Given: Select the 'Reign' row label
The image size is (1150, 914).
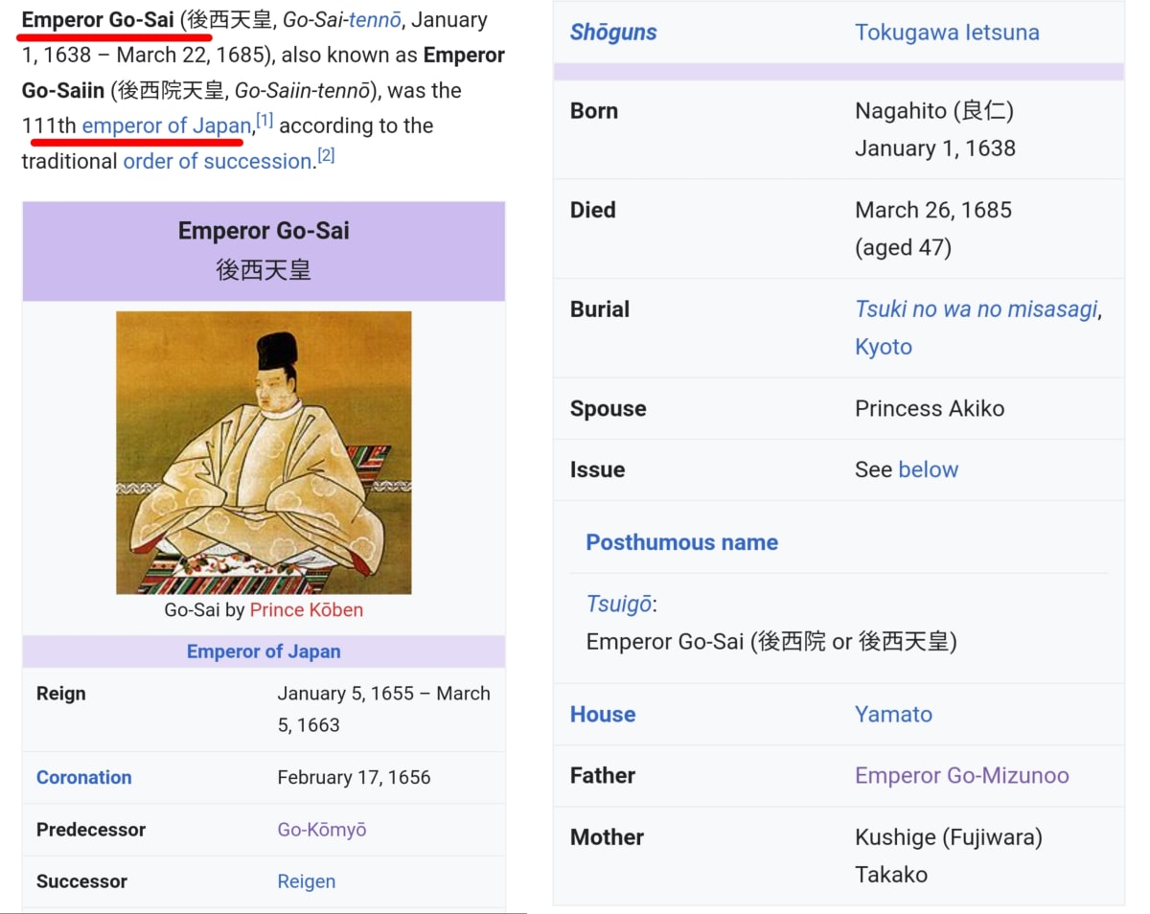Looking at the screenshot, I should 60,694.
